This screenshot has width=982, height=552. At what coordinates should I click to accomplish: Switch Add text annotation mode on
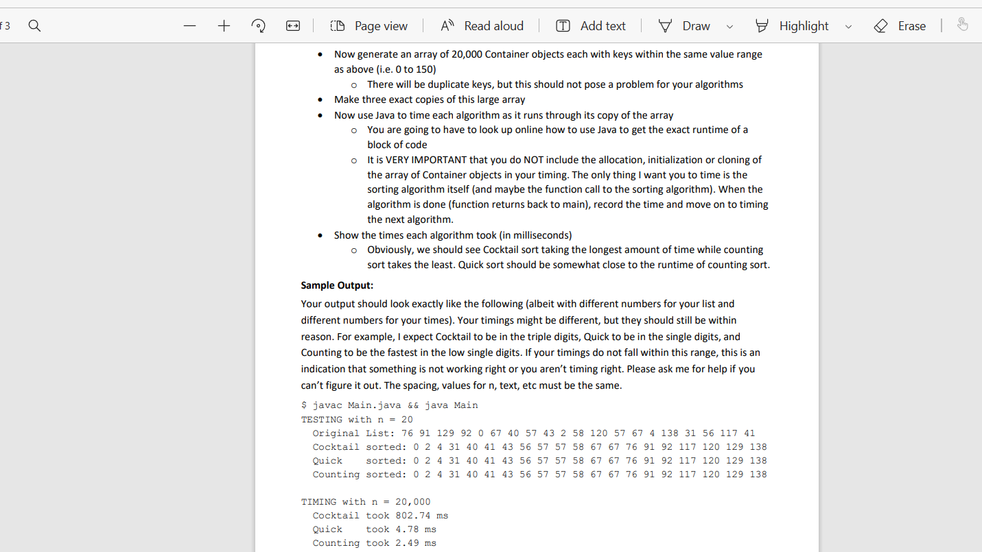click(590, 25)
